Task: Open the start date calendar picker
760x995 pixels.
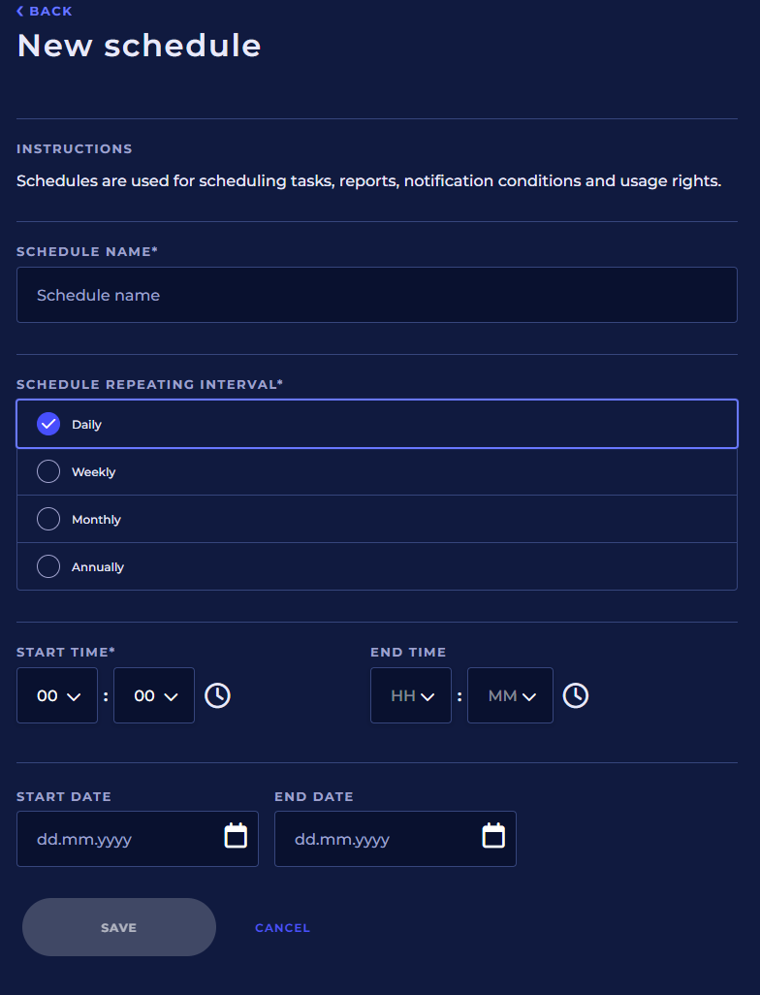Action: pyautogui.click(x=236, y=836)
